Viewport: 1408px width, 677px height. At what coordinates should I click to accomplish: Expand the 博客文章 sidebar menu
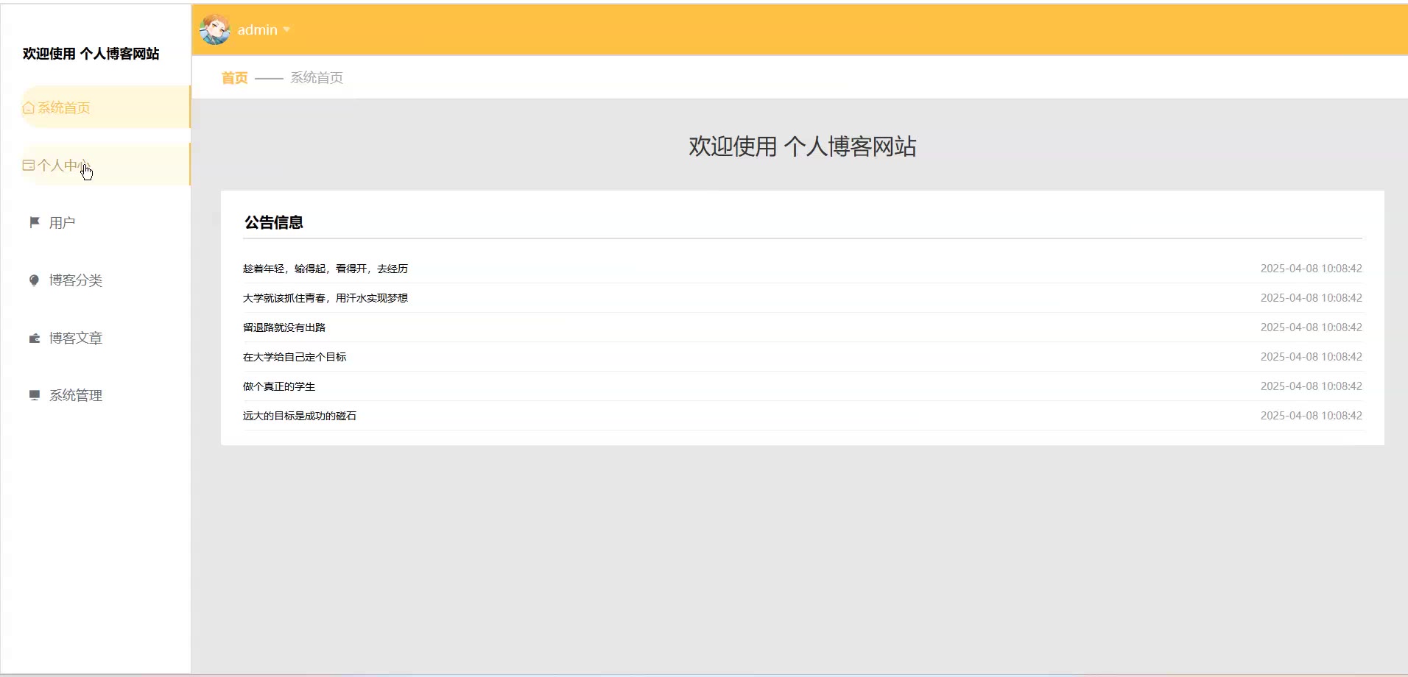pos(105,338)
